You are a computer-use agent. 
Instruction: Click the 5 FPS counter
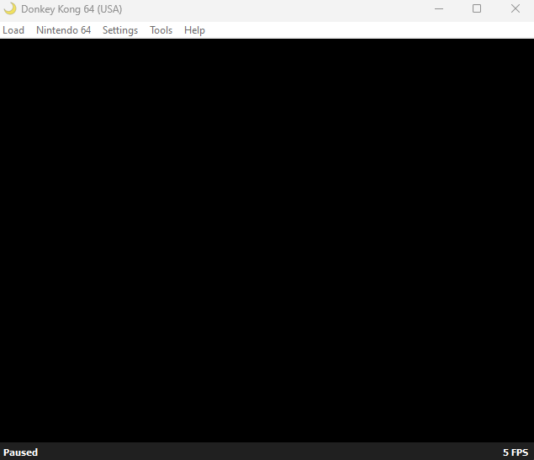tap(515, 452)
